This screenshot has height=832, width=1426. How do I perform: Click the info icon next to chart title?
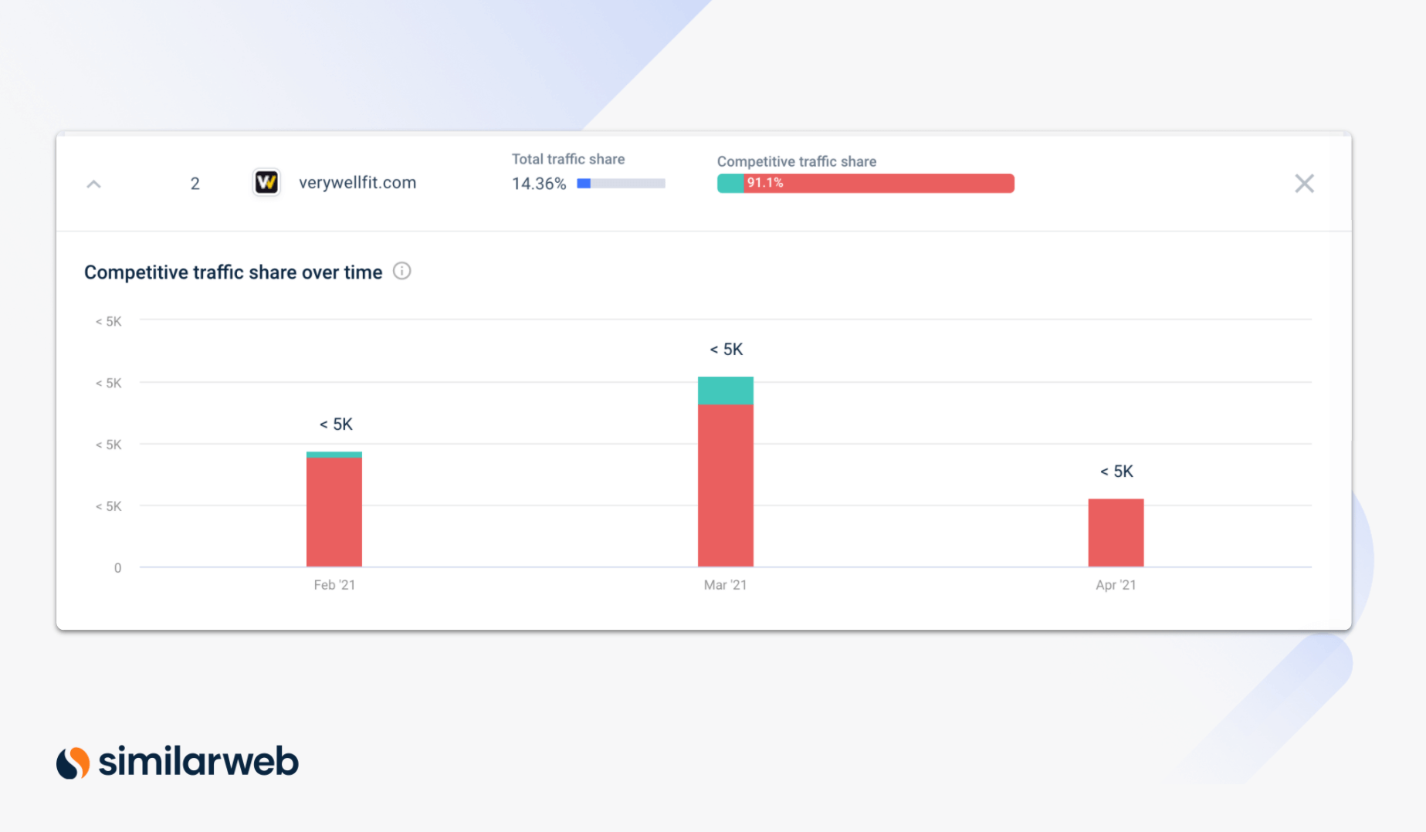tap(401, 271)
